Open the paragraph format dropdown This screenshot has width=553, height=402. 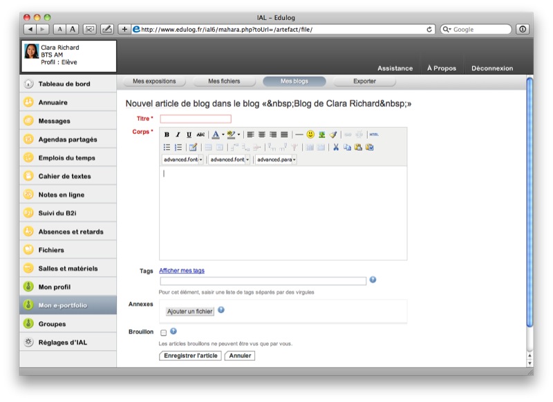coord(276,160)
